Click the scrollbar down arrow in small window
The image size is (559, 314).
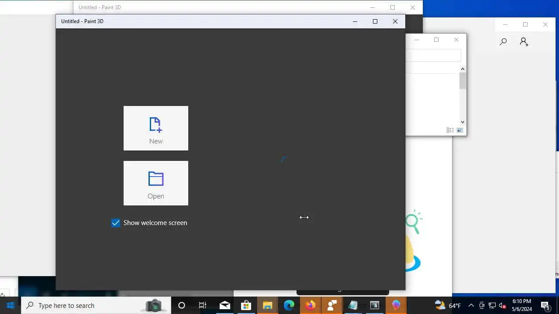(462, 122)
